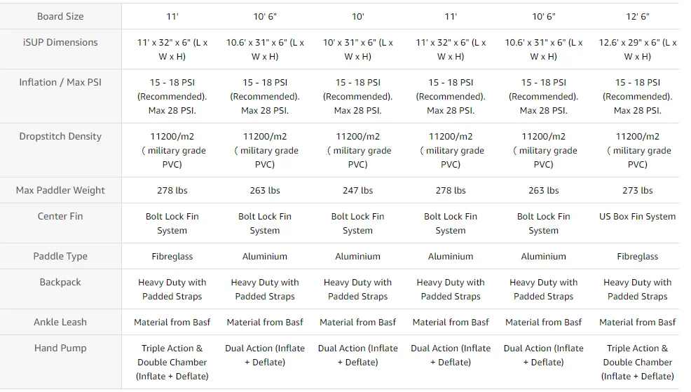Click the US Box Fin System cell
This screenshot has height=392, width=691.
637,217
